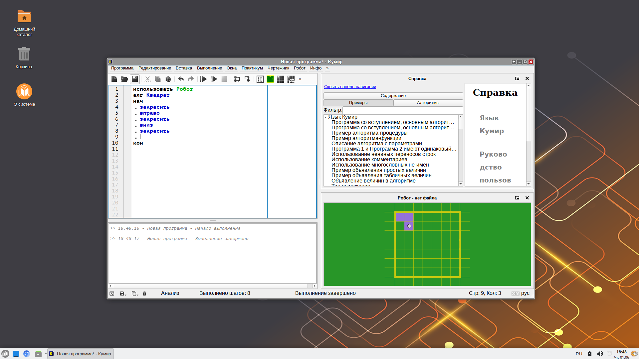This screenshot has height=359, width=639.
Task: Redo the undone edit
Action: click(x=191, y=79)
